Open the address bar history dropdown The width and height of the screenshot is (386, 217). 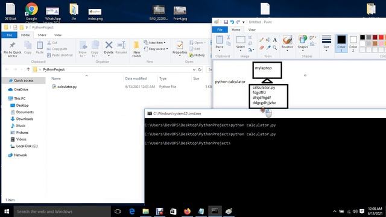point(194,70)
